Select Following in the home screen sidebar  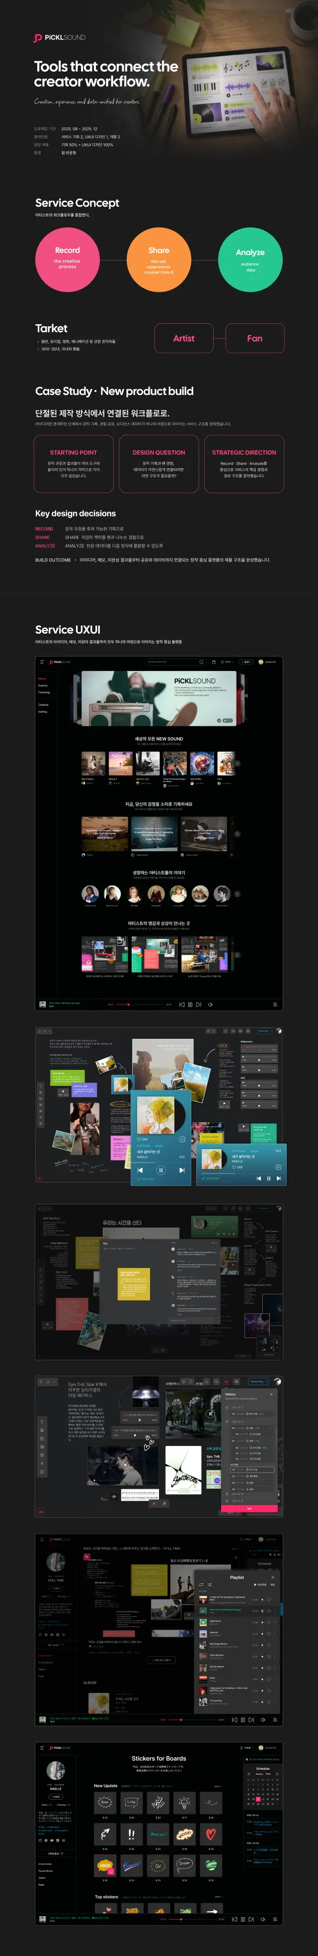[x=44, y=692]
